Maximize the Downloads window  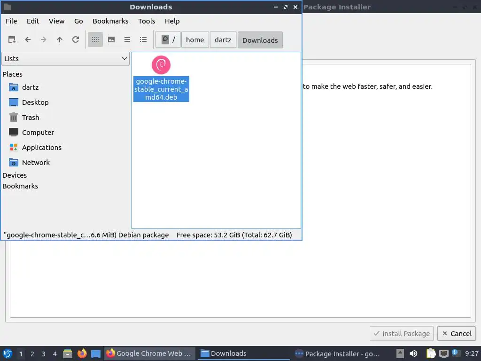286,7
